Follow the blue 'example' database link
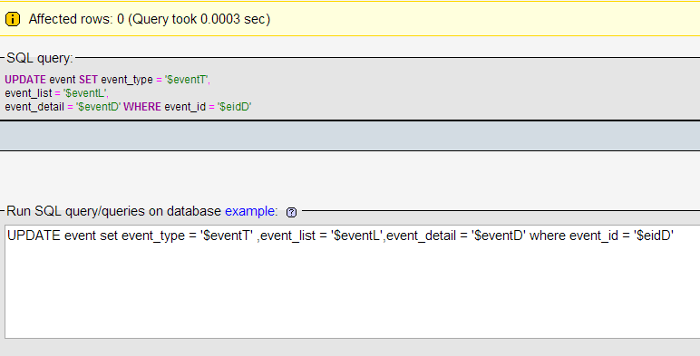 pyautogui.click(x=249, y=211)
